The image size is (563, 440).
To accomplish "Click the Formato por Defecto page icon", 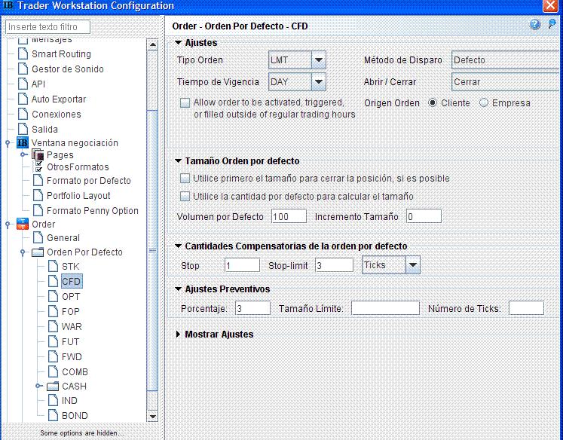I will click(38, 181).
